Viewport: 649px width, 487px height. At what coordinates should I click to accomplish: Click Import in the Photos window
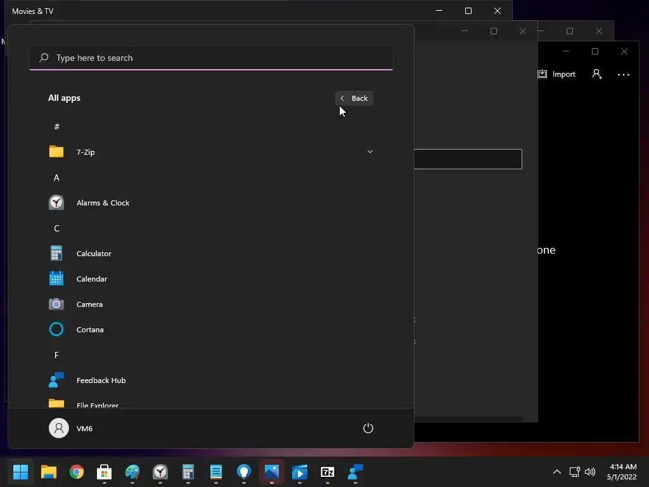click(556, 74)
